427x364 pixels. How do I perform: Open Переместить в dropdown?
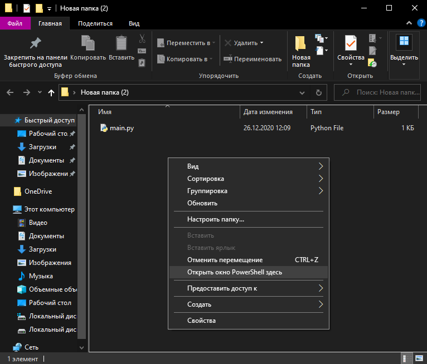[186, 43]
